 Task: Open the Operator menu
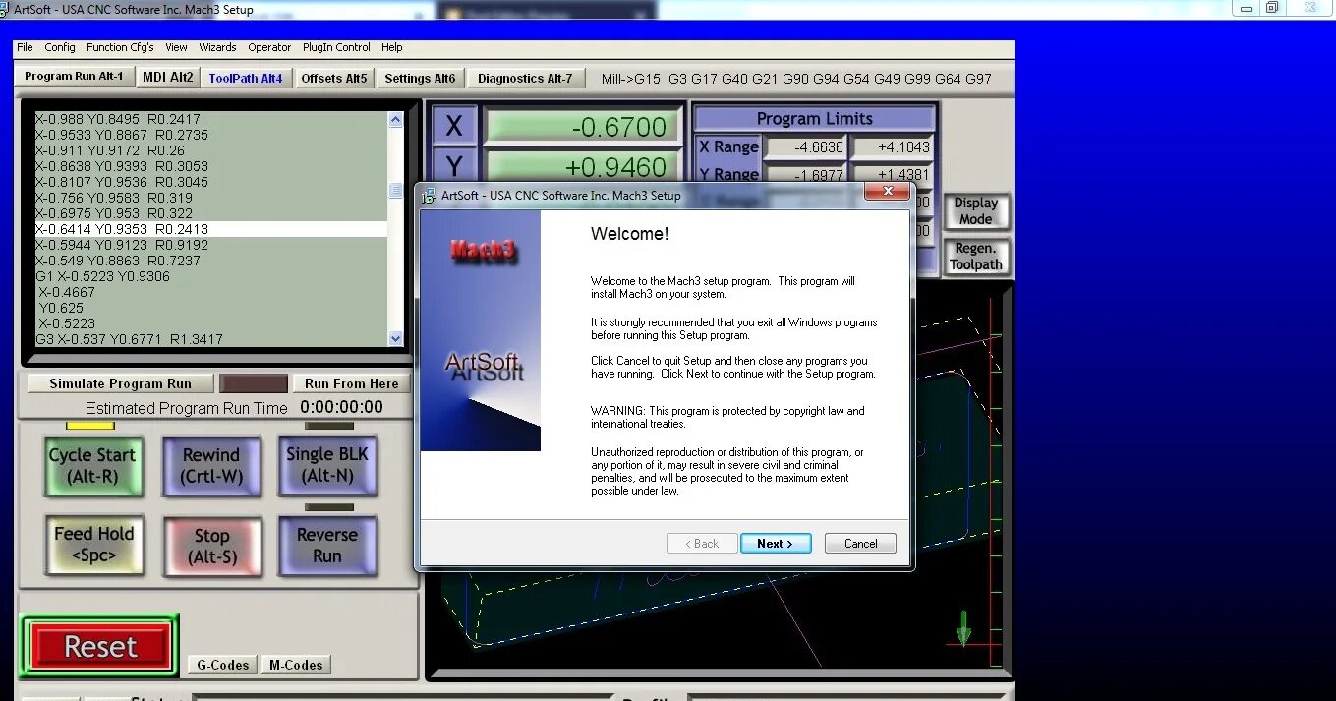[269, 47]
